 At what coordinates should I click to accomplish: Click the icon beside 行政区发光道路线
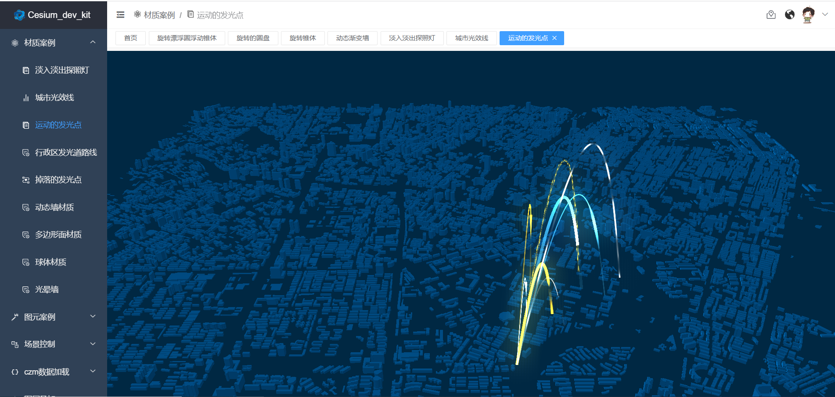coord(26,153)
